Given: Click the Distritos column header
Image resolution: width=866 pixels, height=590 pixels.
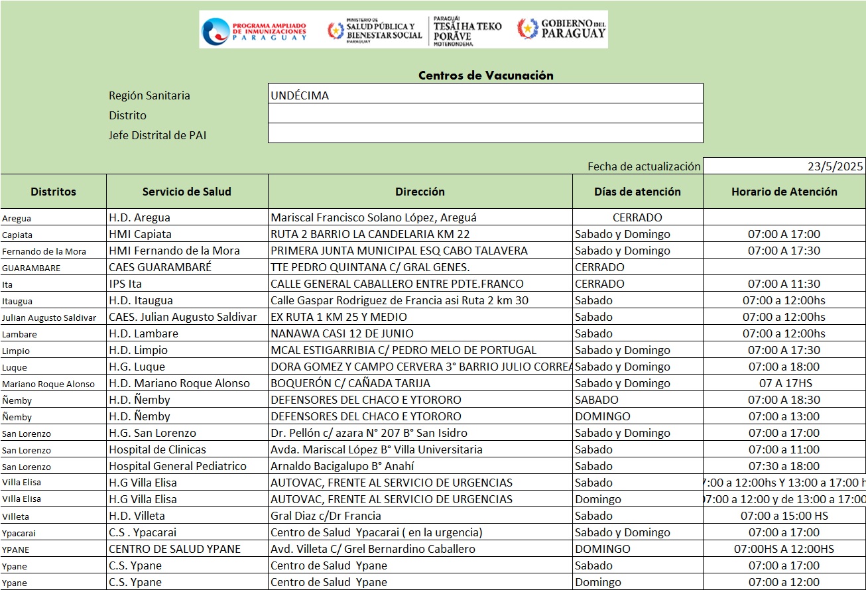Looking at the screenshot, I should [x=53, y=192].
